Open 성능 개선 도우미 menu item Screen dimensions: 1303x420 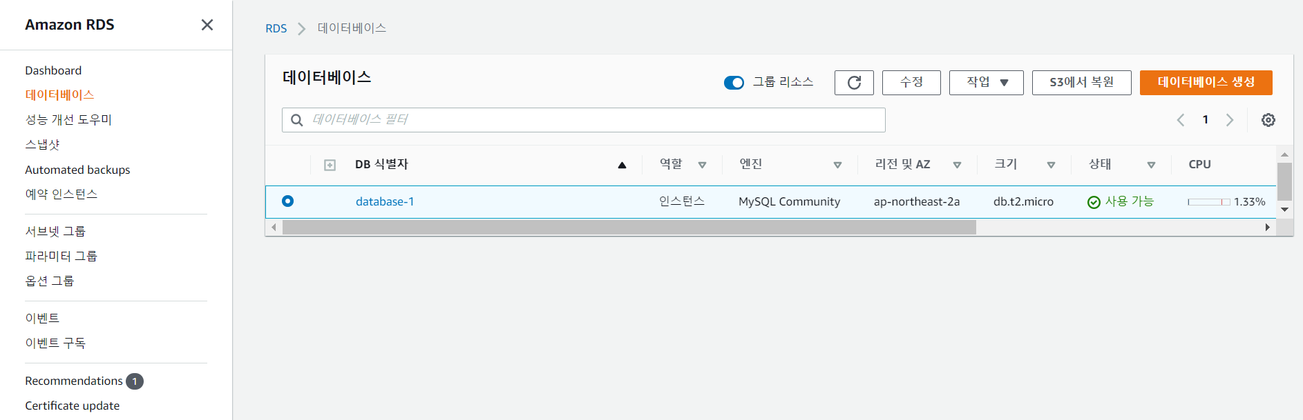pyautogui.click(x=68, y=120)
